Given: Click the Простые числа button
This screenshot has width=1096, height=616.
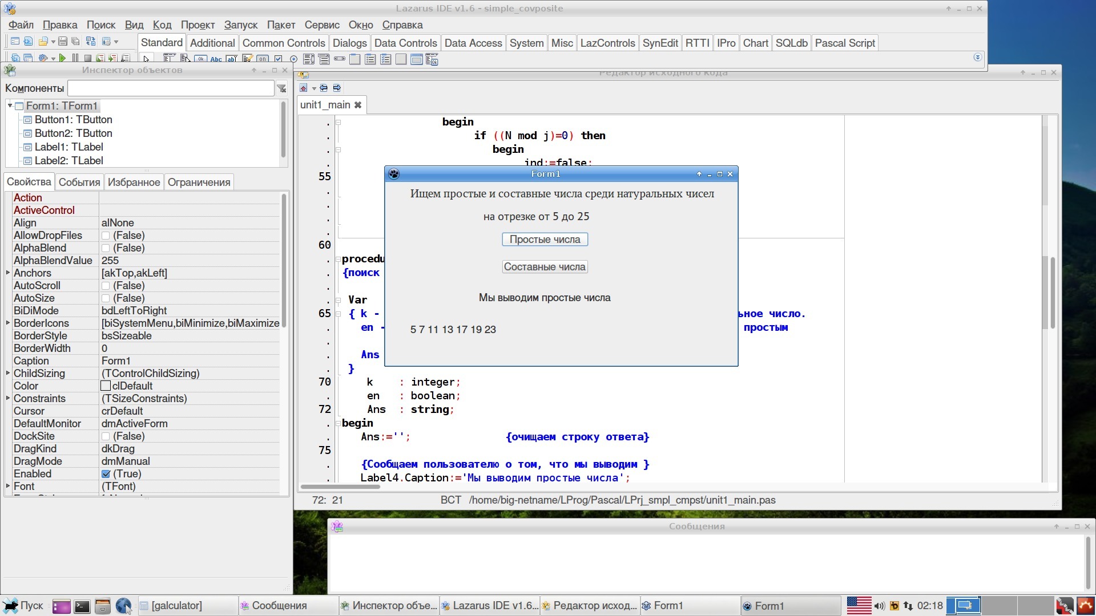Looking at the screenshot, I should click(545, 240).
